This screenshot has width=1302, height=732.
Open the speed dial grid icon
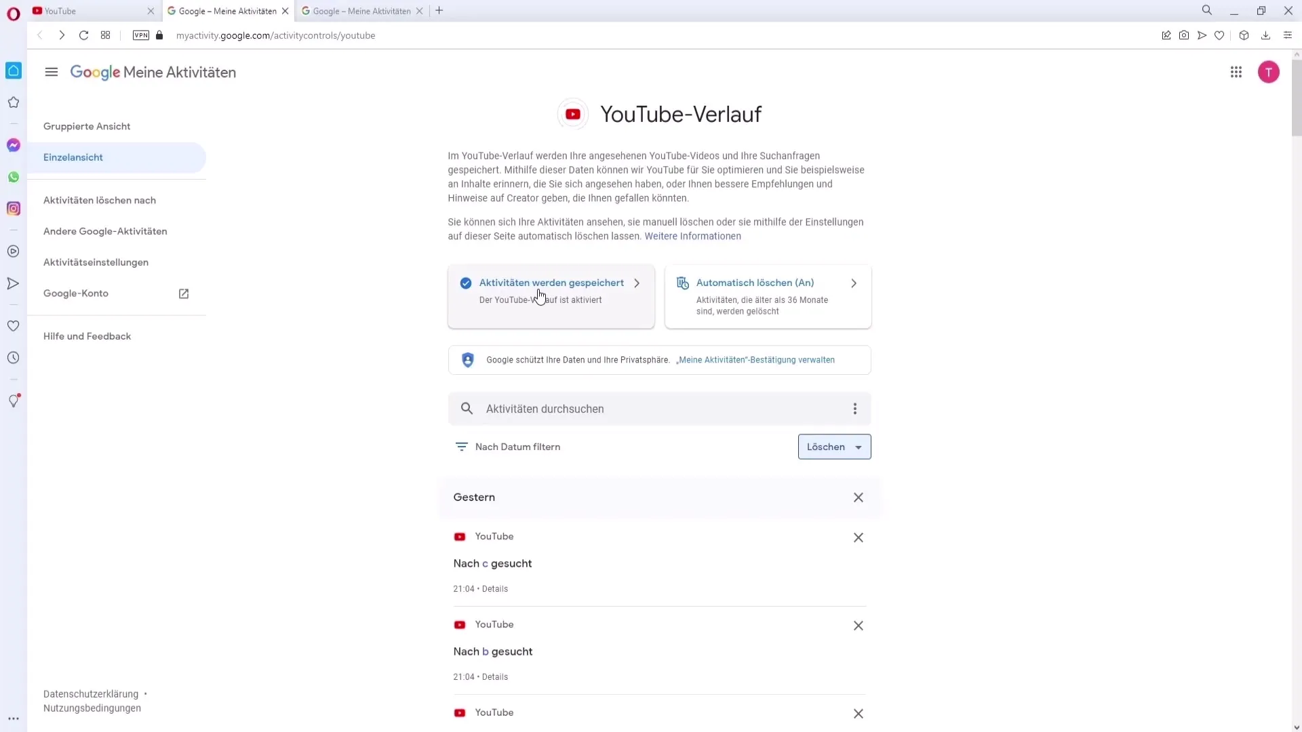105,35
